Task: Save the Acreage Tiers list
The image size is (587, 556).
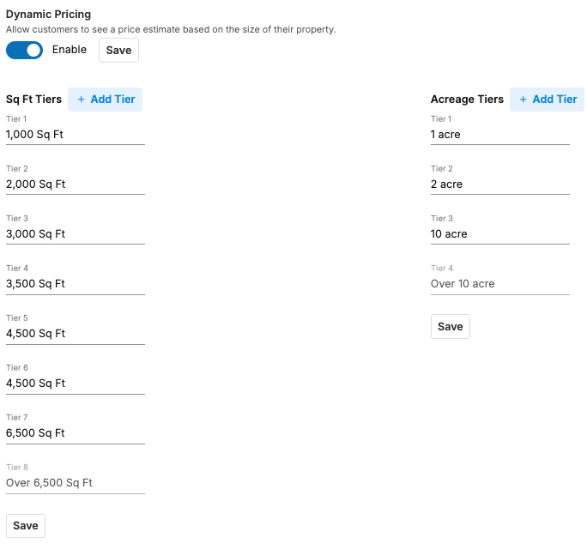Action: point(451,327)
